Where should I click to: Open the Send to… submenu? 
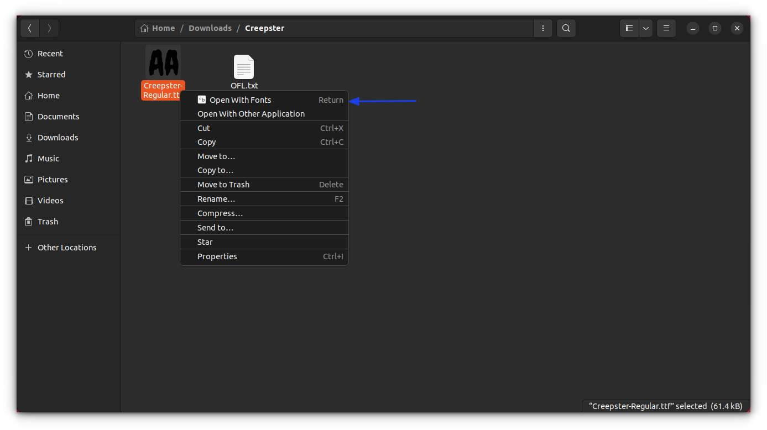215,227
